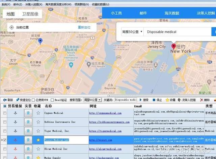This screenshot has height=159, width=216.
Task: Open the cygnusmedical.com link
Action: pyautogui.click(x=105, y=113)
